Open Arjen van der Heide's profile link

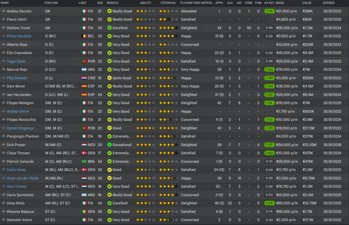pos(24,178)
